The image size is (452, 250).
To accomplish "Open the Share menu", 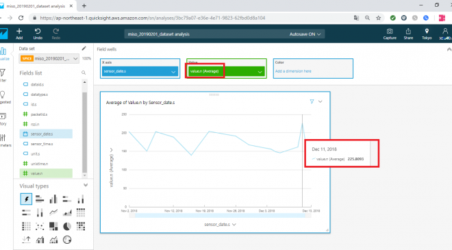I will click(408, 34).
